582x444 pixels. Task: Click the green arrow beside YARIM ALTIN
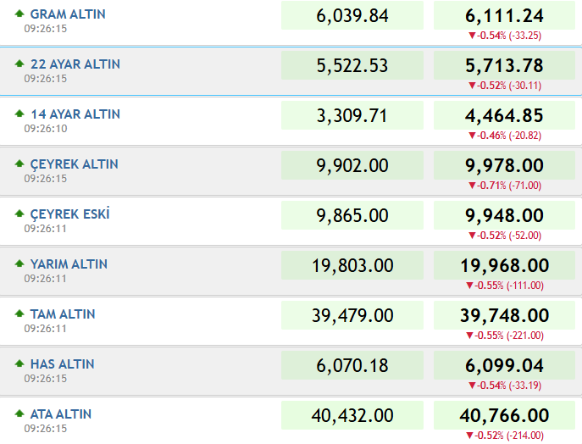19,264
